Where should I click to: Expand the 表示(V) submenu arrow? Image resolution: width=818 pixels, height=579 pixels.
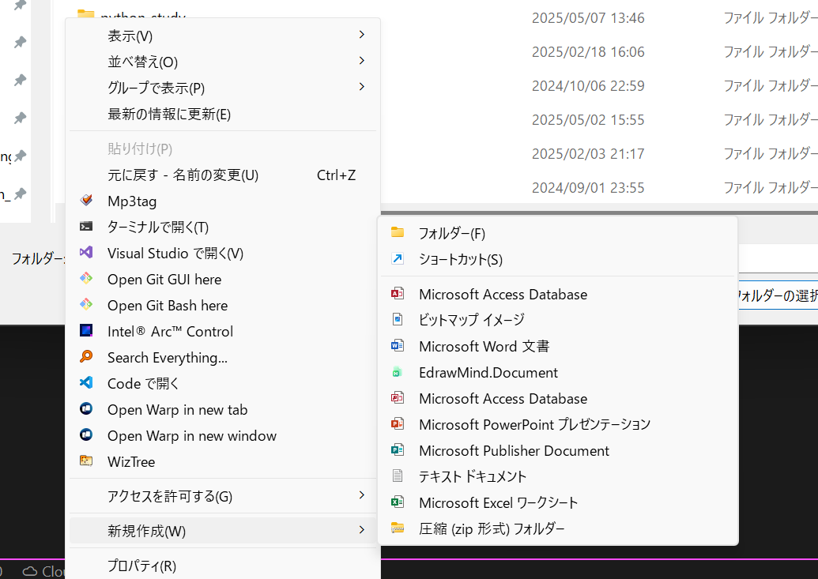[362, 35]
